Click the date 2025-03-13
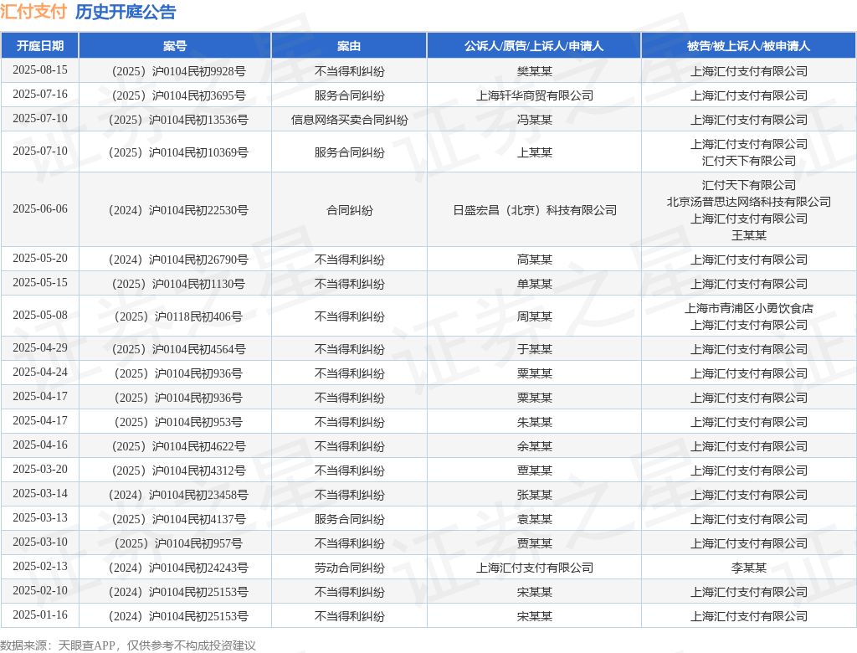 click(x=40, y=517)
